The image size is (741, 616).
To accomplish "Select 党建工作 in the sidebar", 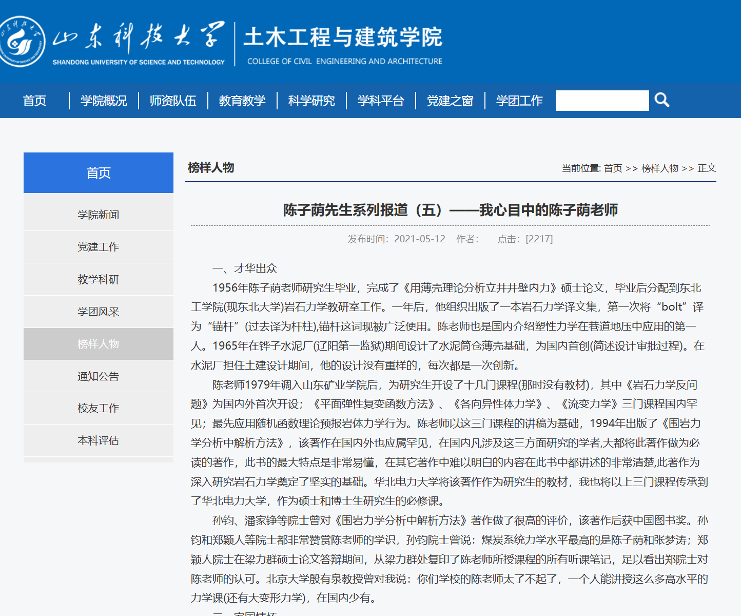I will [x=99, y=247].
